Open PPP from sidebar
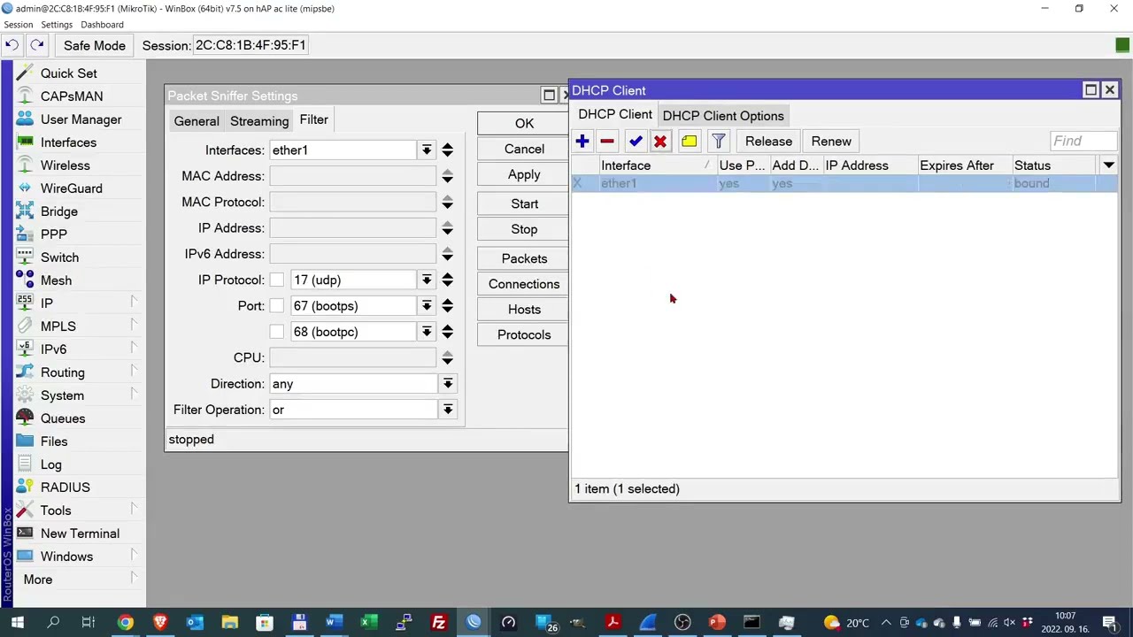Viewport: 1133px width, 637px height. pos(53,234)
